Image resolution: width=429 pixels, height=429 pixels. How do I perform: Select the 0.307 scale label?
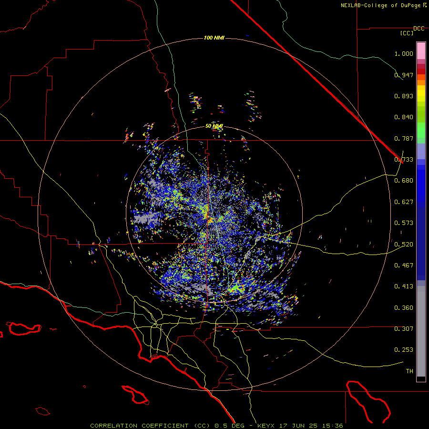click(x=404, y=329)
